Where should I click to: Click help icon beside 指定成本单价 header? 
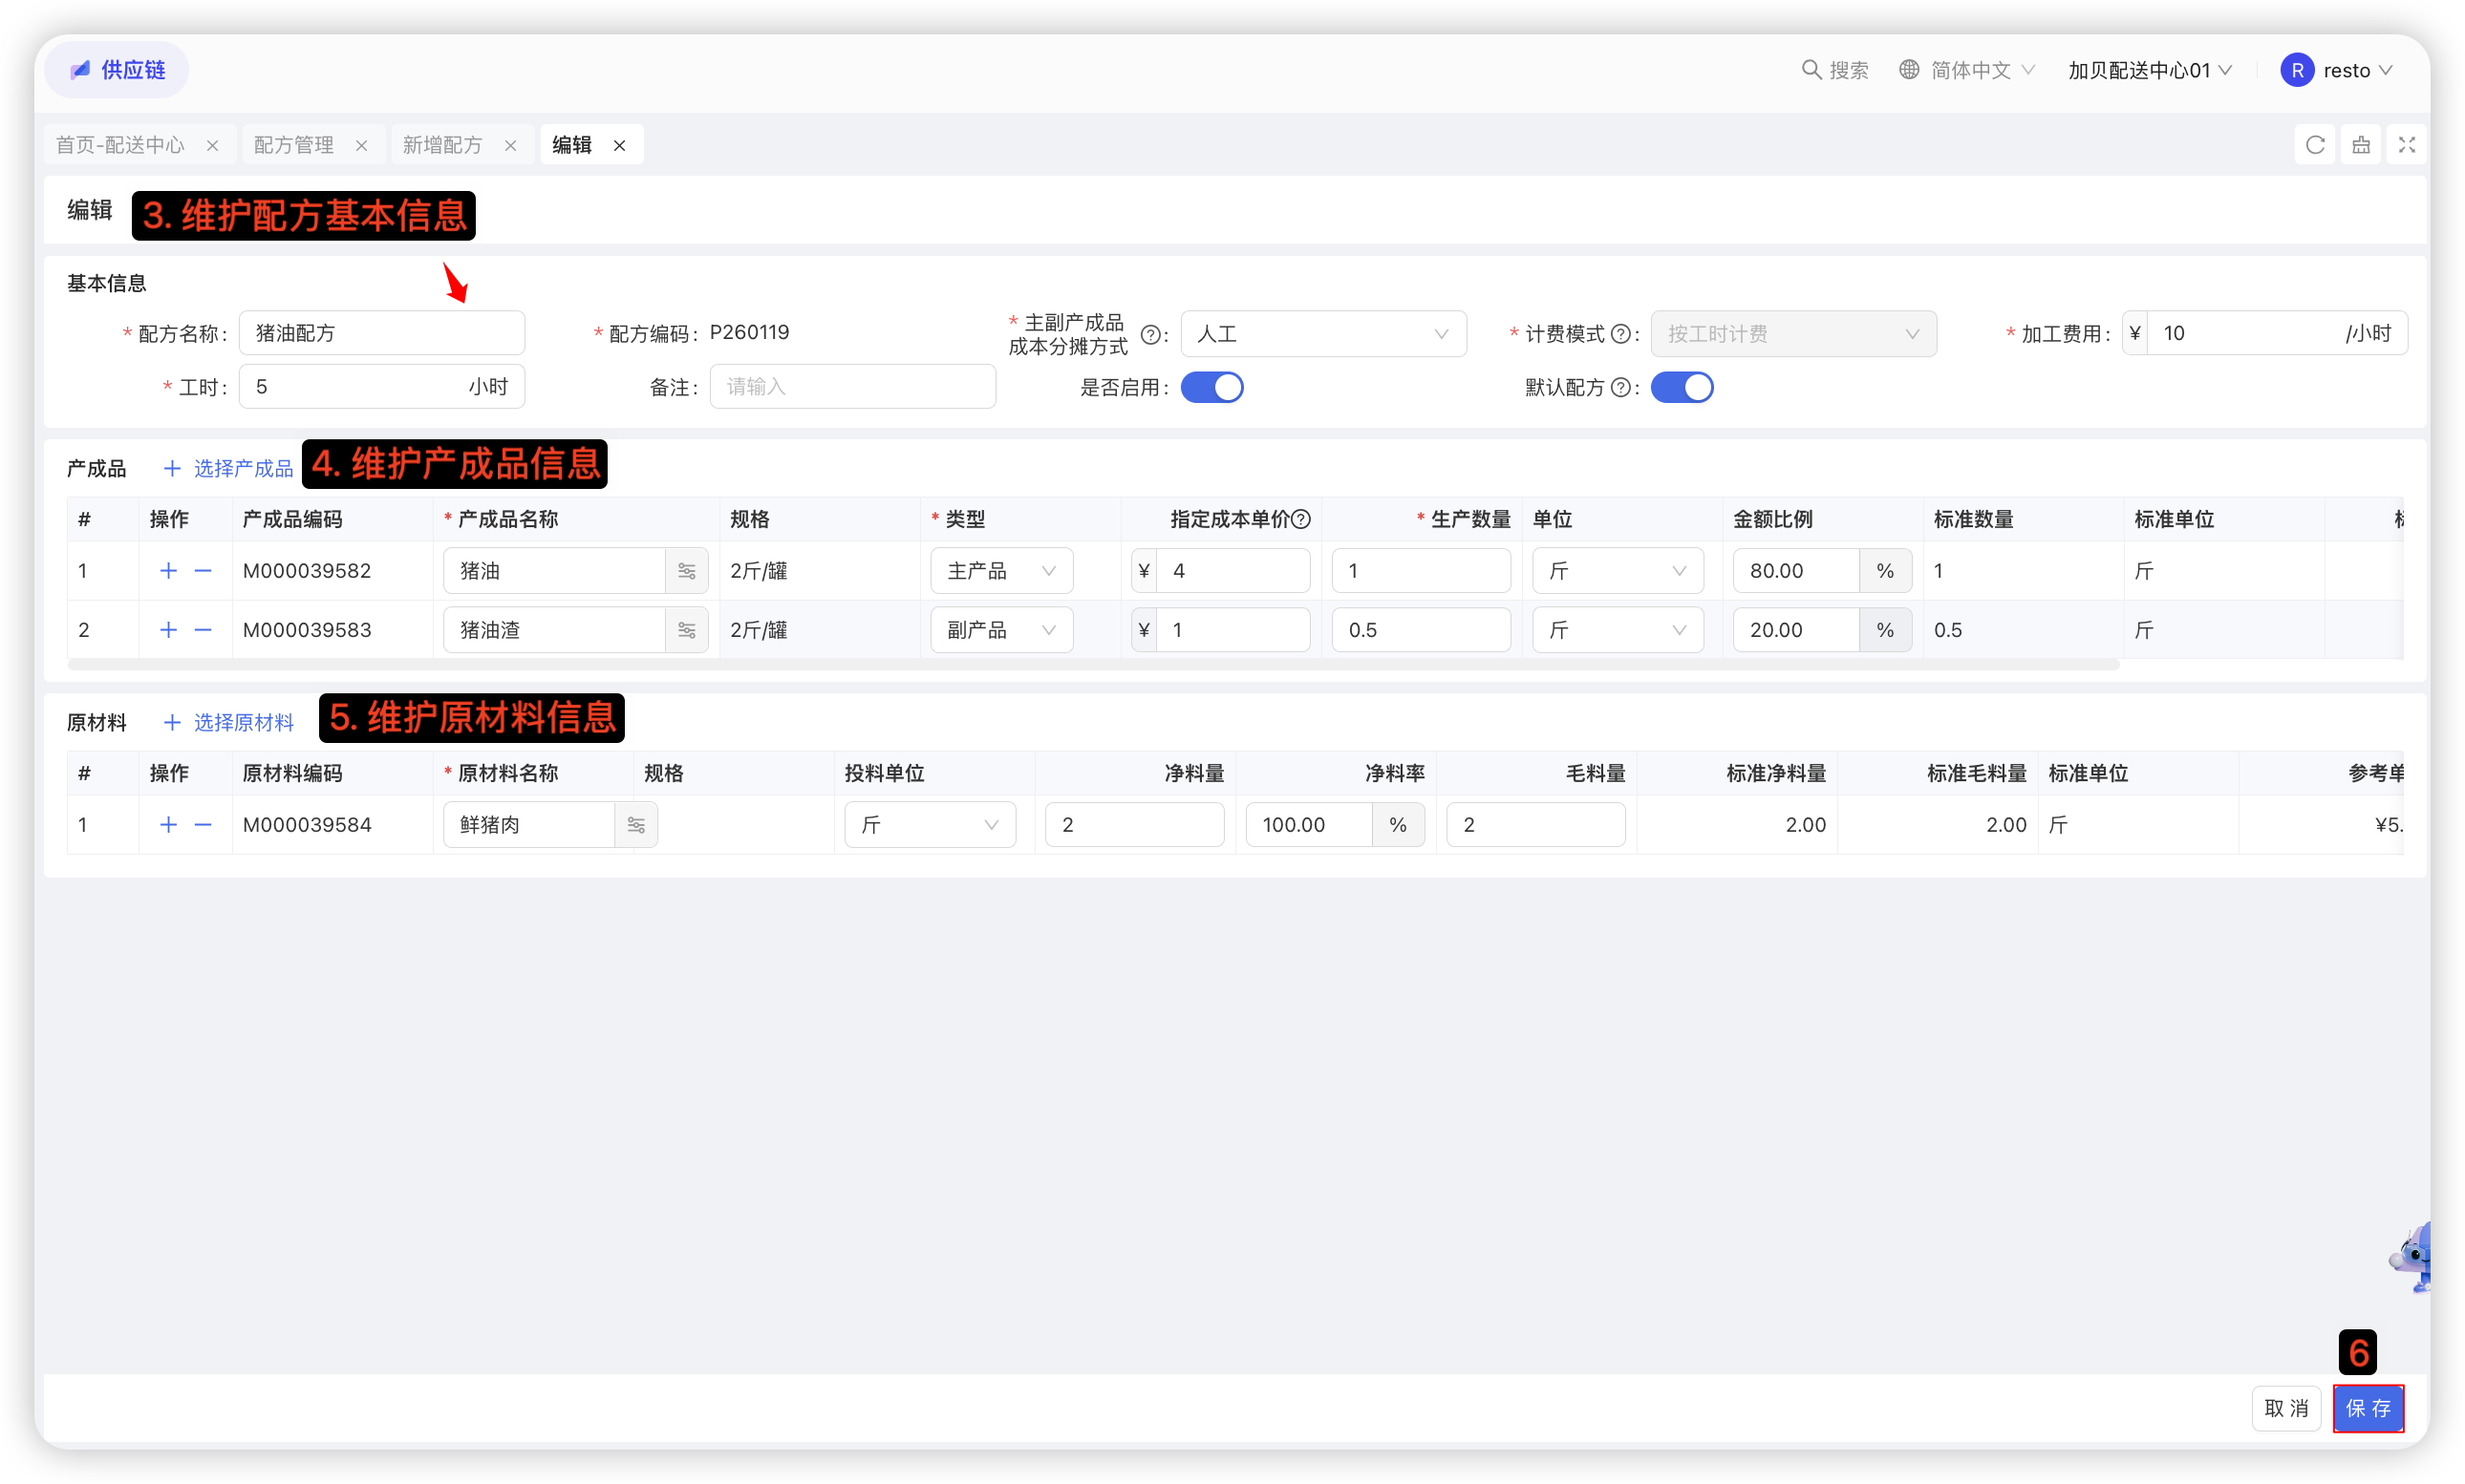pos(1300,519)
